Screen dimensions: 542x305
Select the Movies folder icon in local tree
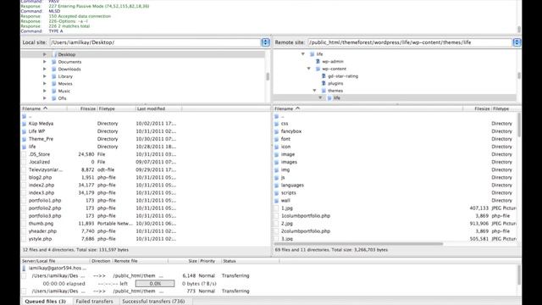(54, 83)
